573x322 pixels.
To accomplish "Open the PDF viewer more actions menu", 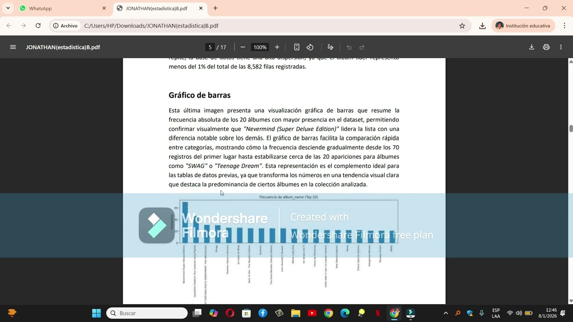I will tap(561, 47).
